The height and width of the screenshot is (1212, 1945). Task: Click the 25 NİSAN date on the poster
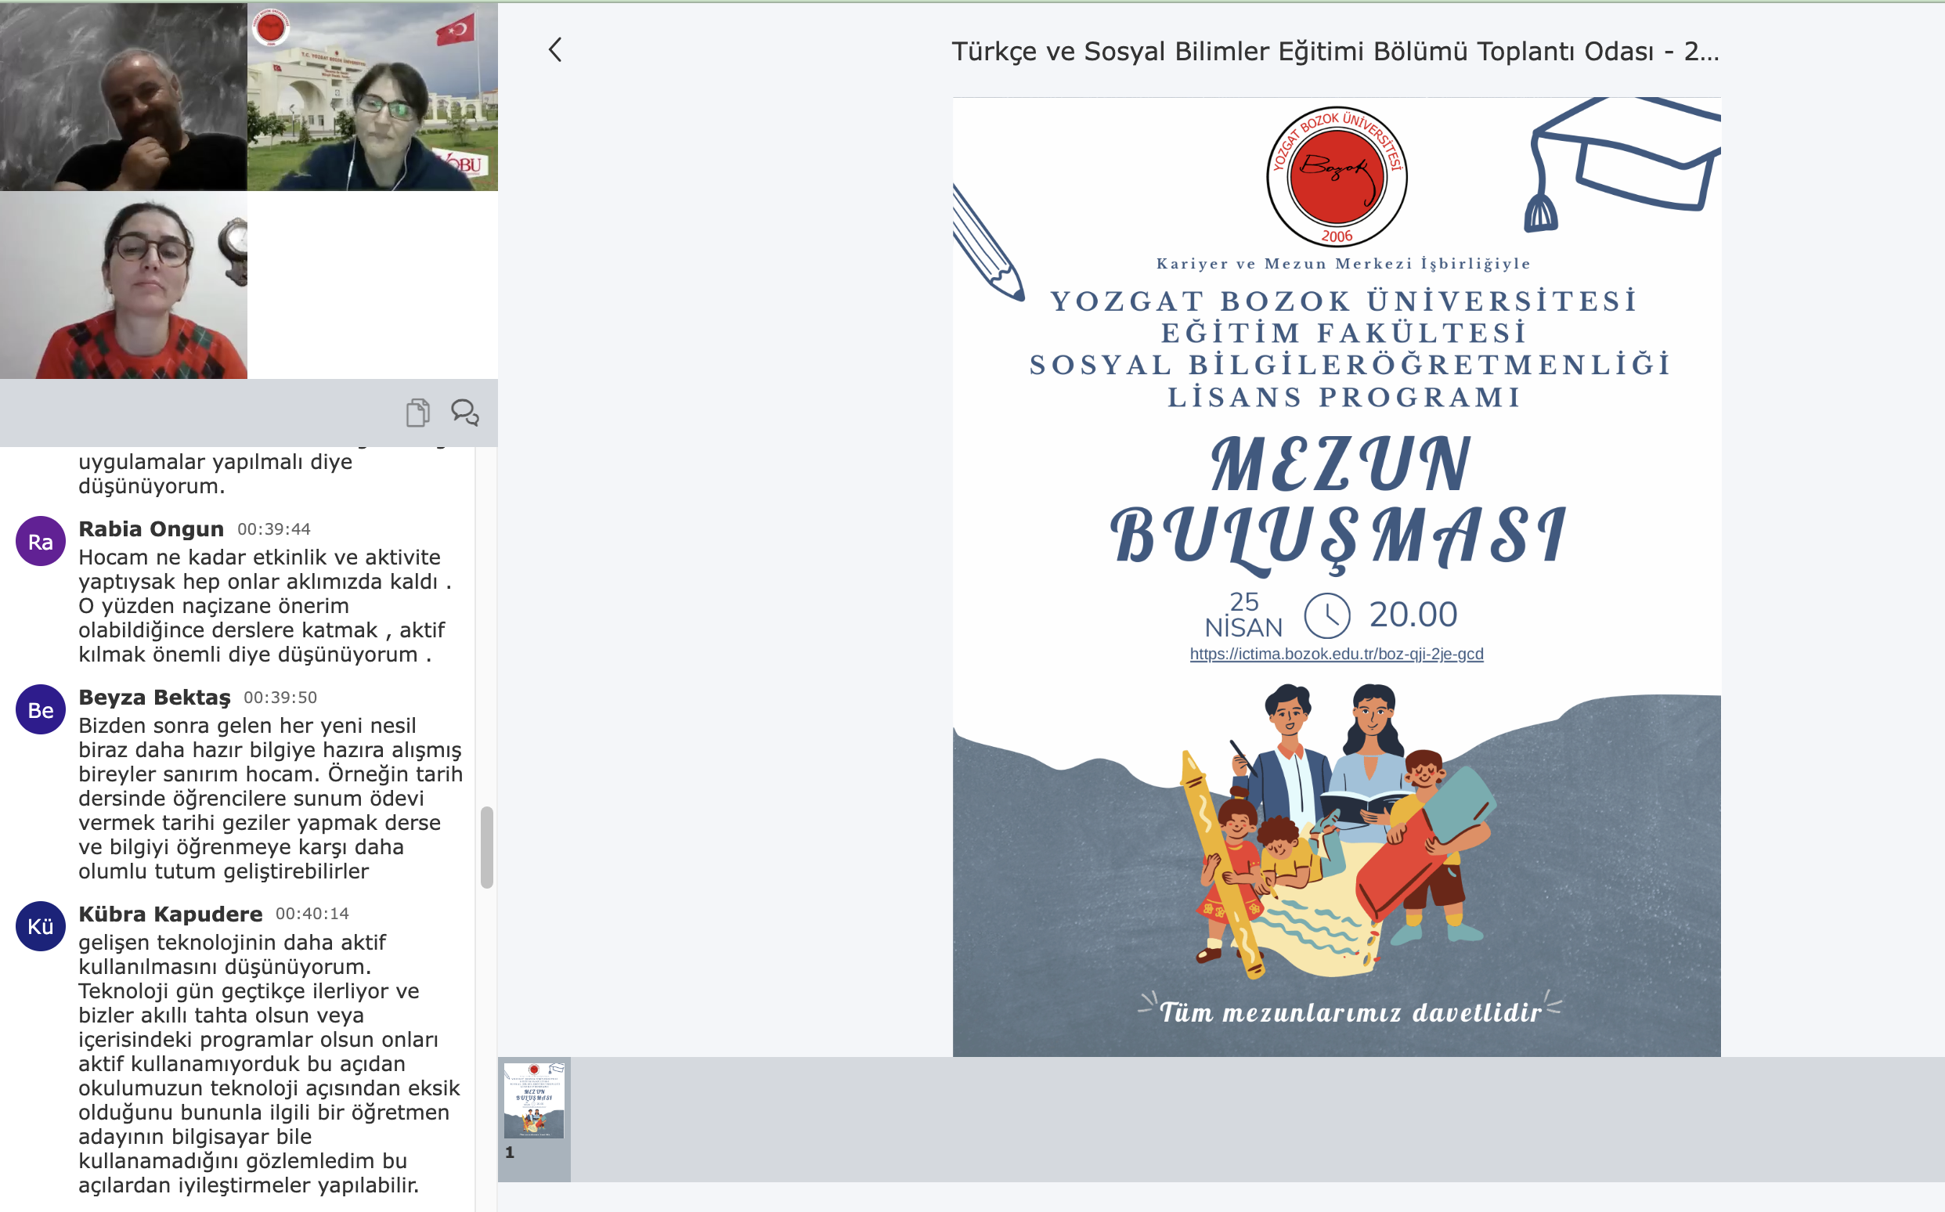click(1243, 615)
